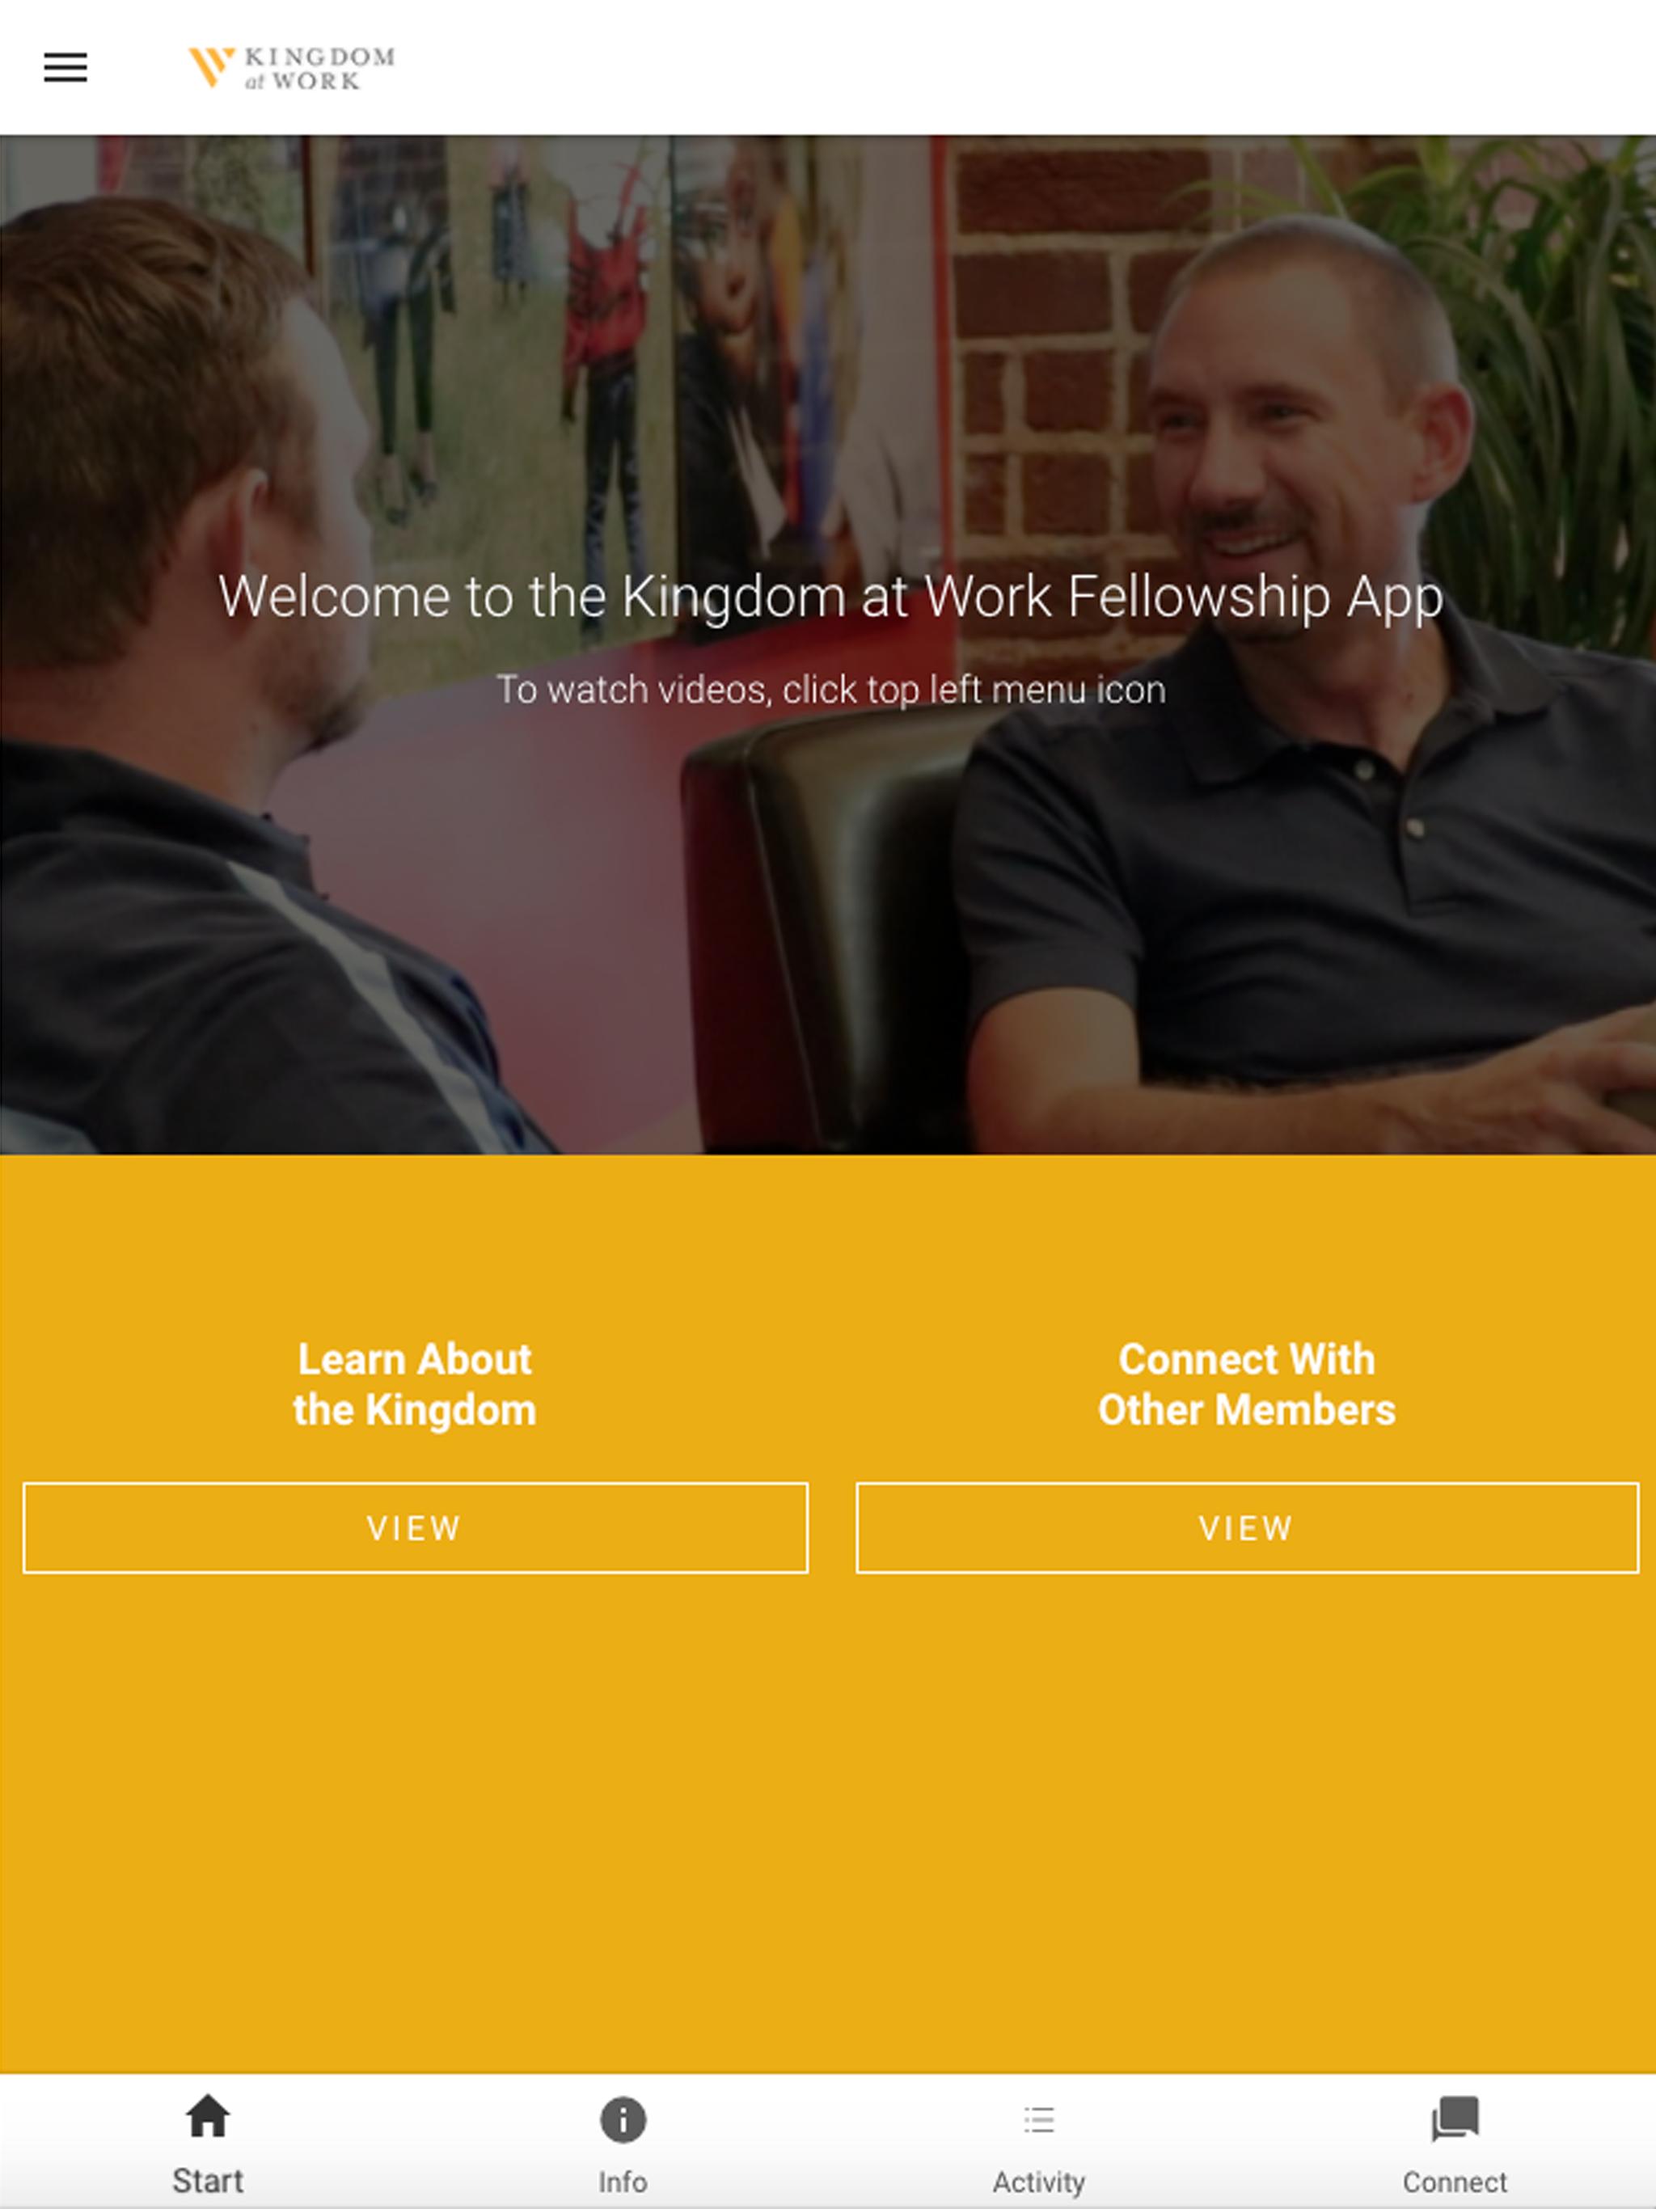The height and width of the screenshot is (2209, 1656).
Task: Click empty yellow area below View buttons
Action: tap(828, 1827)
